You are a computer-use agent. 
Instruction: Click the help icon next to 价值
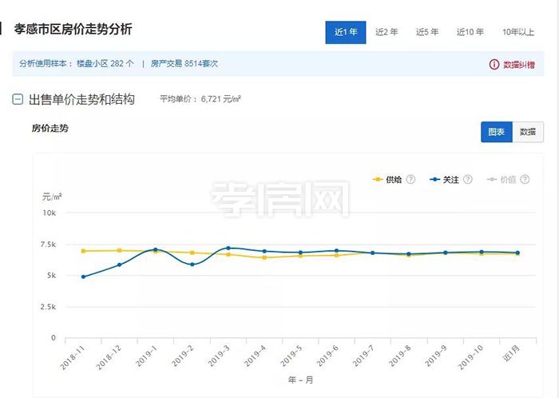point(524,180)
